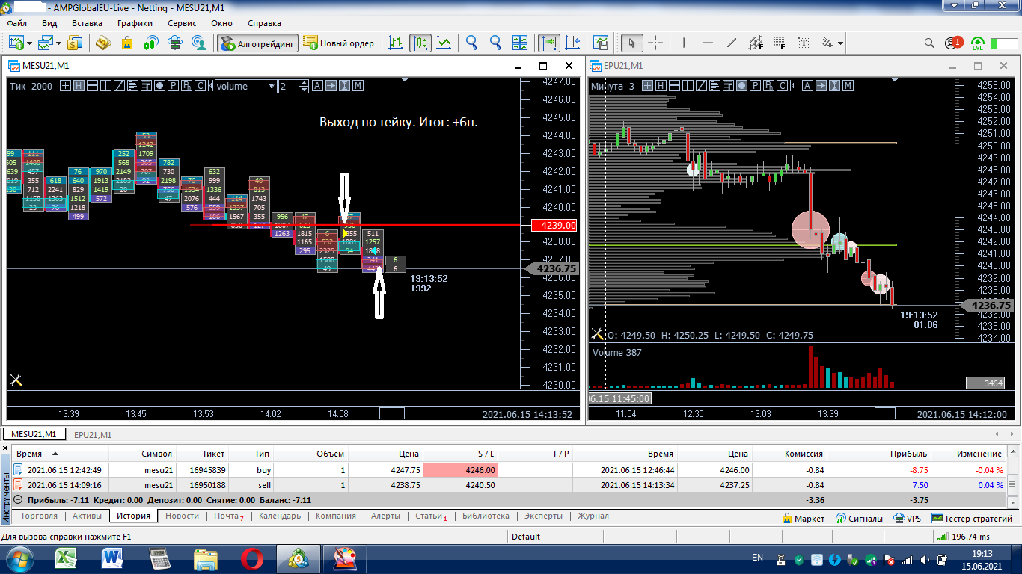Switch chart to line chart mode

[x=444, y=43]
